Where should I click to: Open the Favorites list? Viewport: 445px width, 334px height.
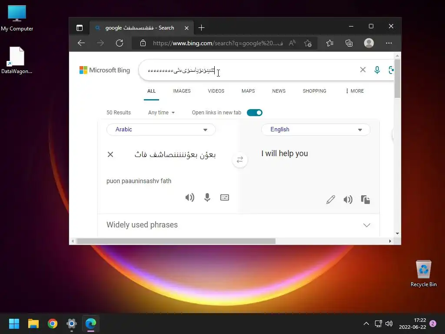pyautogui.click(x=330, y=43)
